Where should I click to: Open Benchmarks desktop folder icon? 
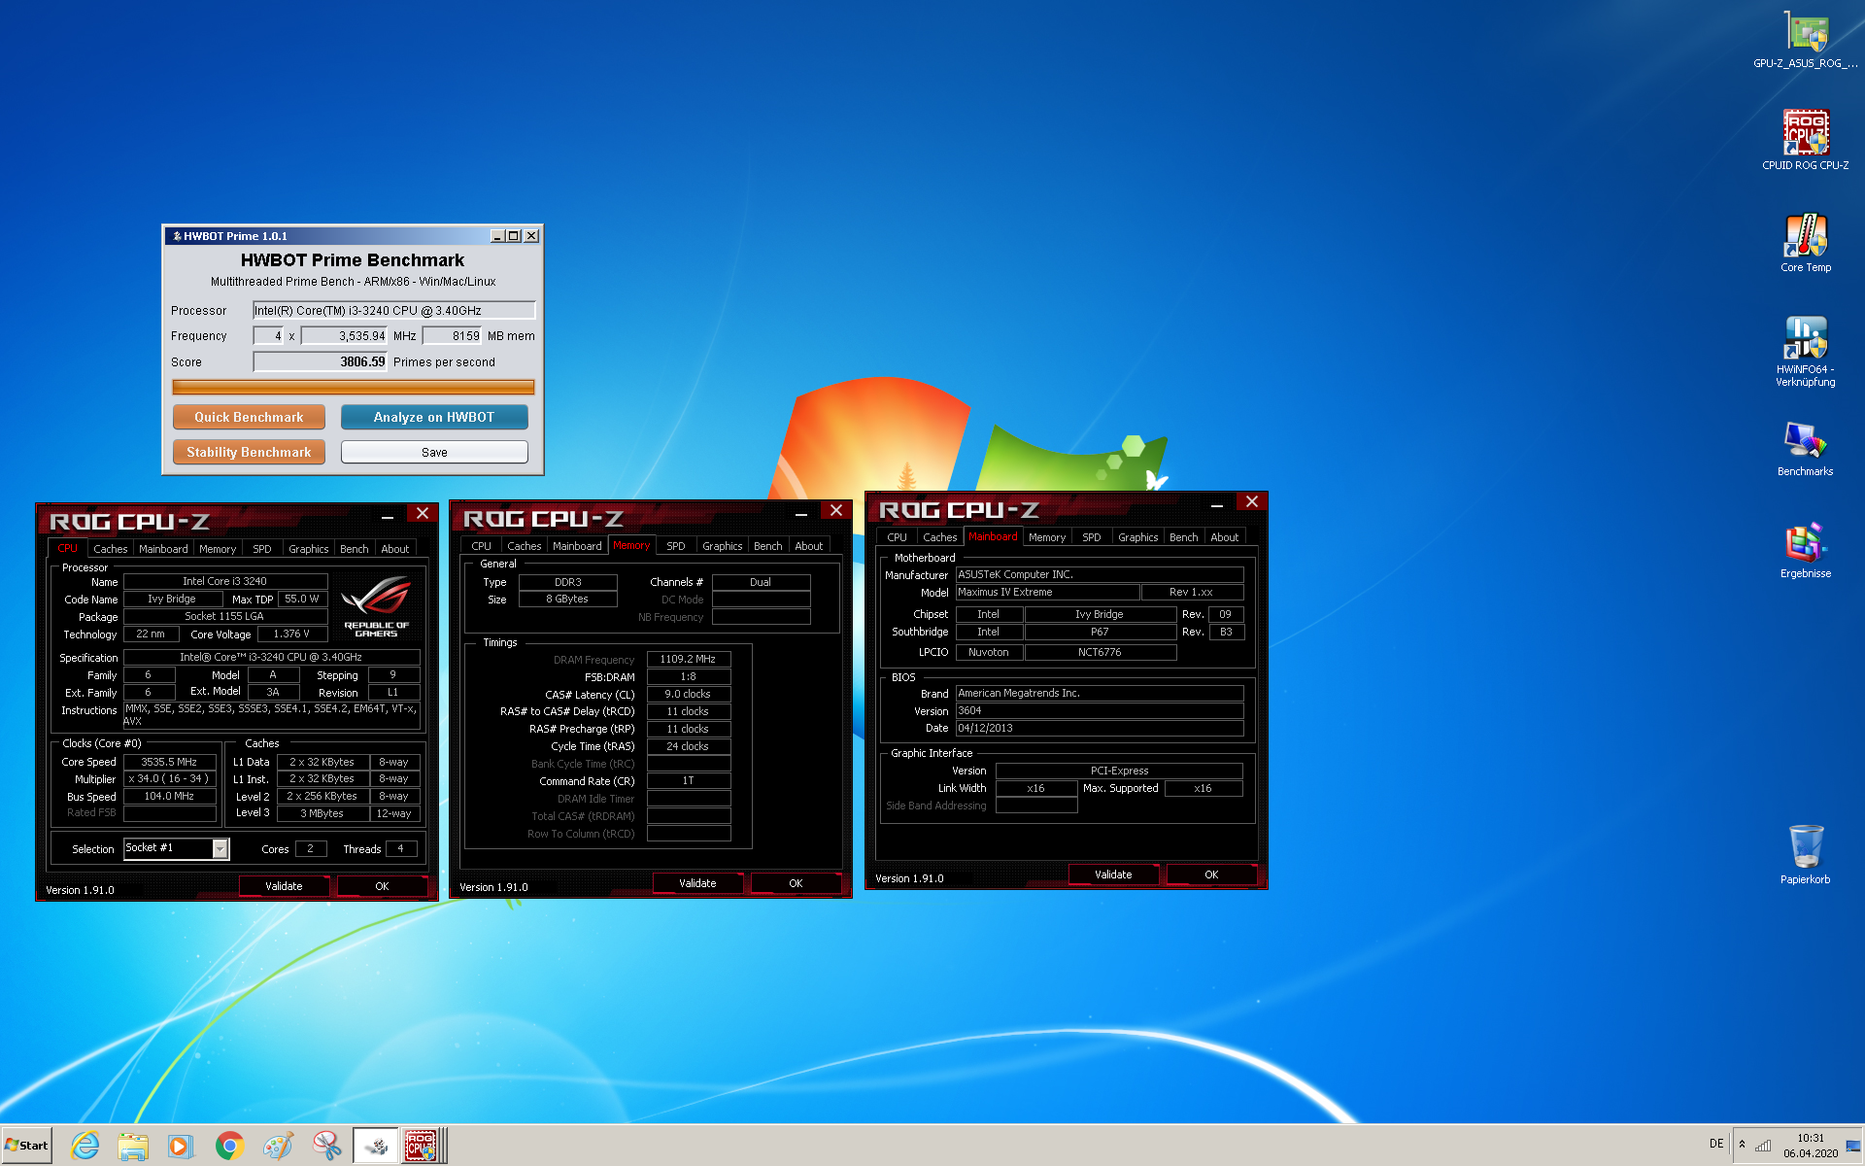tap(1805, 449)
